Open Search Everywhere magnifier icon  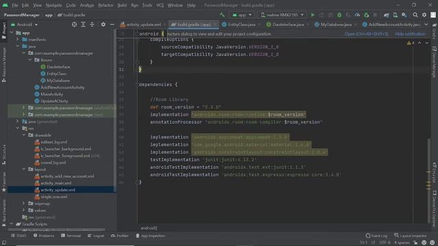point(415,15)
